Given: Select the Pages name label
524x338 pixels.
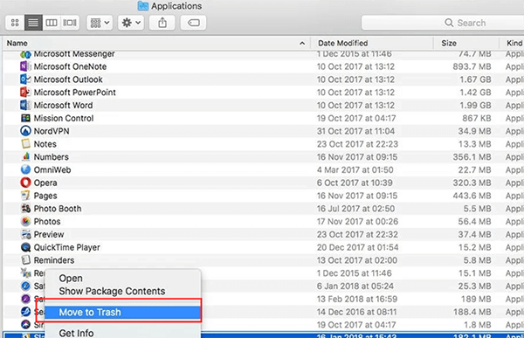Looking at the screenshot, I should 45,196.
